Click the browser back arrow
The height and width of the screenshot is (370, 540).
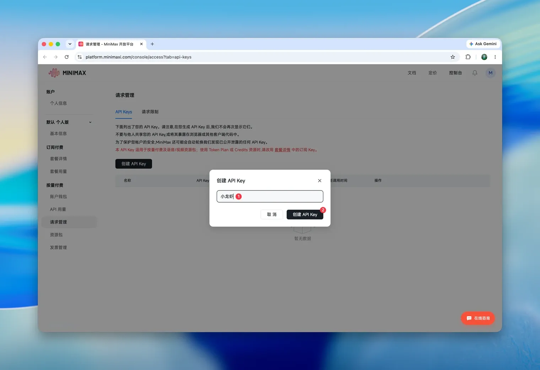click(45, 57)
